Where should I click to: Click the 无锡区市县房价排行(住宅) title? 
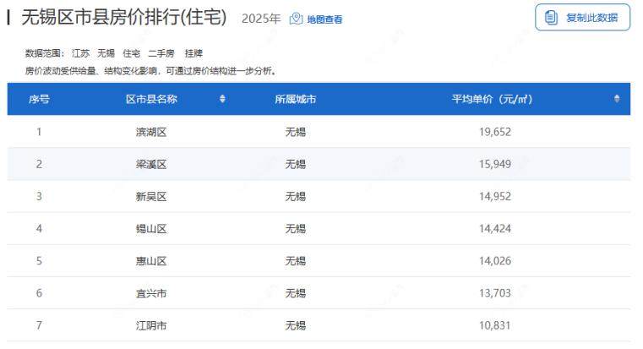pos(124,18)
